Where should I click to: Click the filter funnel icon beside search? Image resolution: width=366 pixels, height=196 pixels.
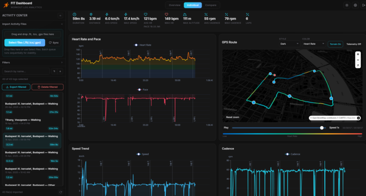55,71
